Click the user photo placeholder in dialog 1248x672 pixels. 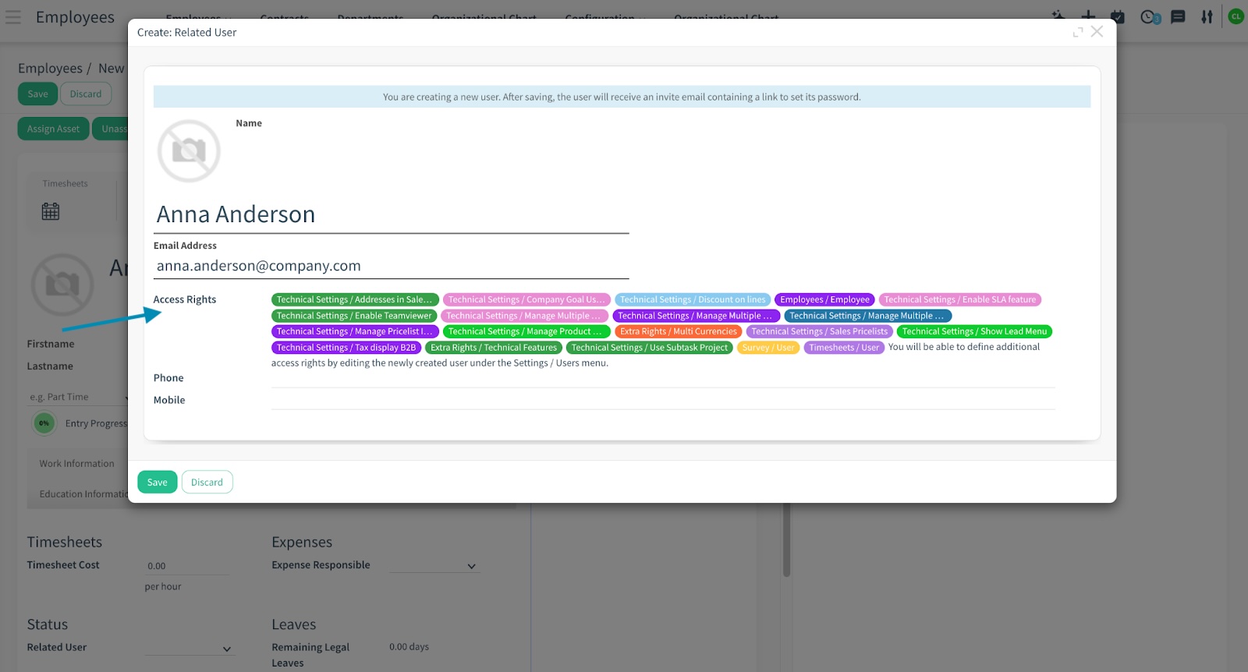(189, 151)
